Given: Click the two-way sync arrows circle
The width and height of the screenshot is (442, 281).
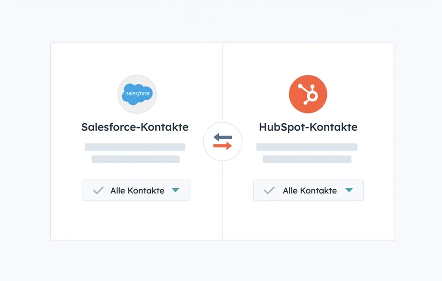Looking at the screenshot, I should (223, 142).
